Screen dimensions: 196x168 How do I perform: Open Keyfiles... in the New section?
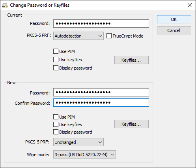click(x=131, y=124)
